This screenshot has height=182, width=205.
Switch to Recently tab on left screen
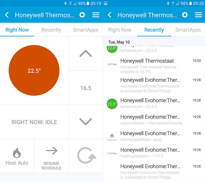pyautogui.click(x=51, y=30)
